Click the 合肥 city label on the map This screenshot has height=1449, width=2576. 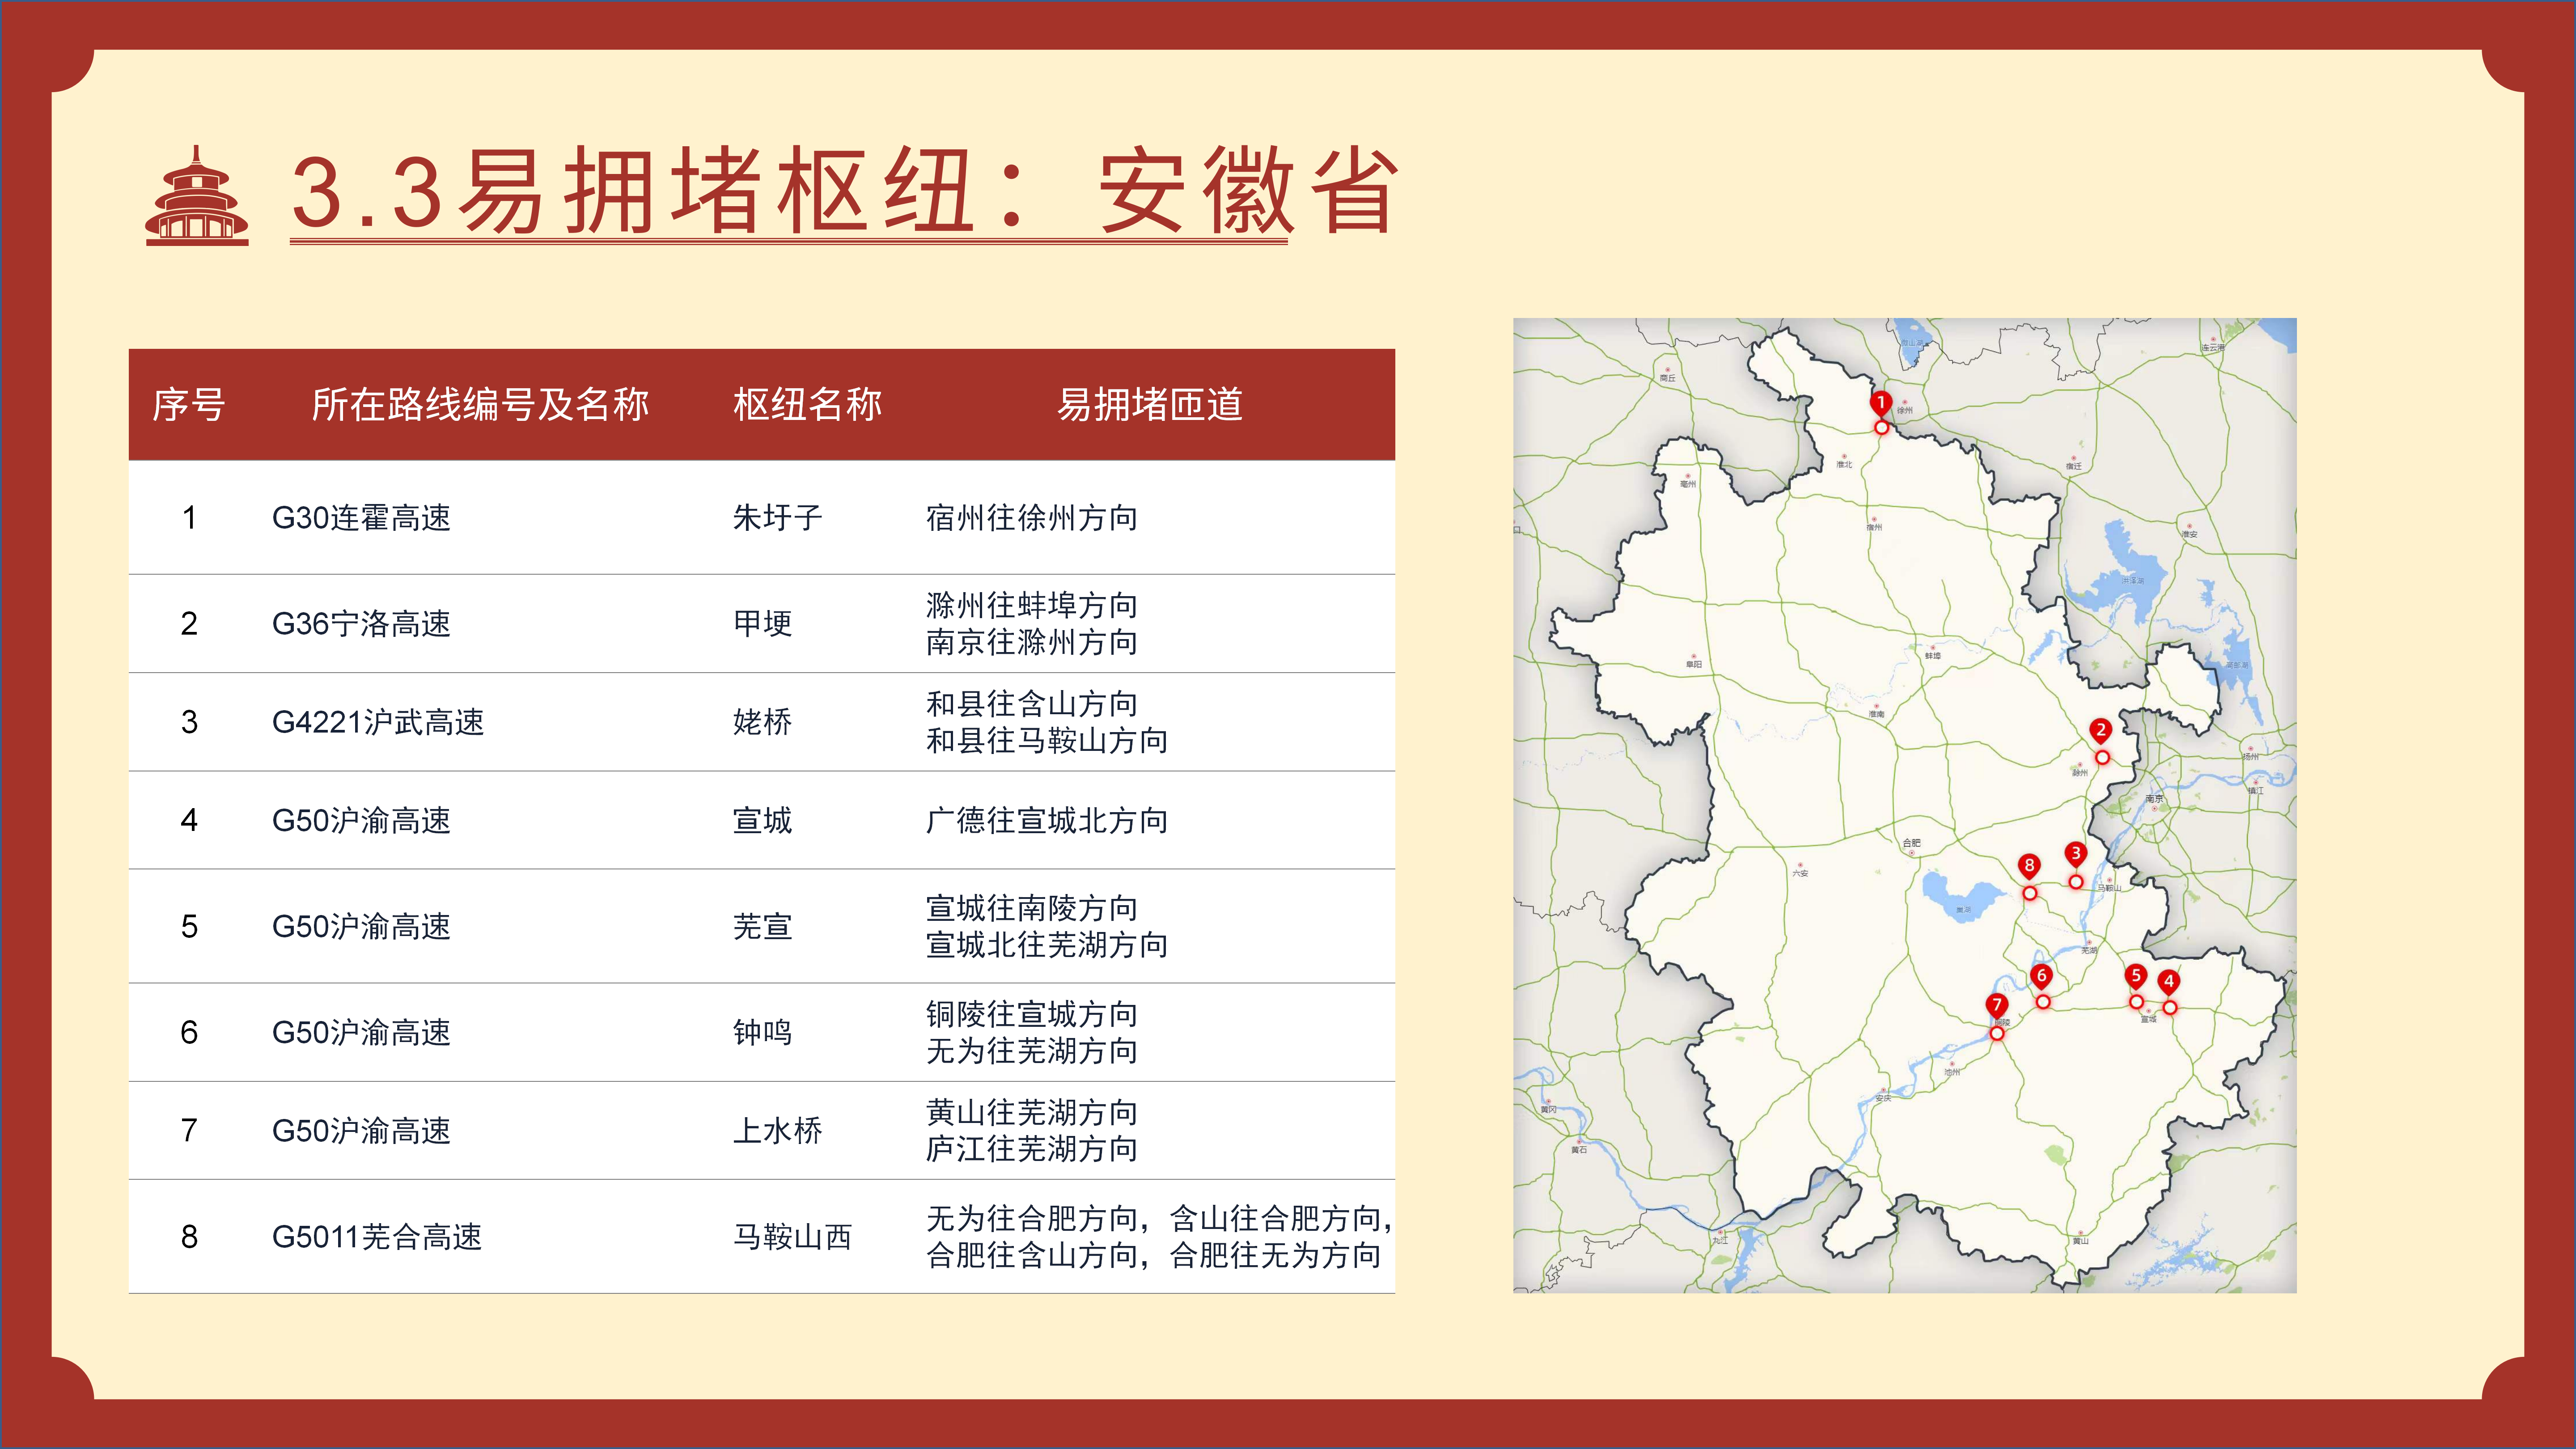(1911, 843)
